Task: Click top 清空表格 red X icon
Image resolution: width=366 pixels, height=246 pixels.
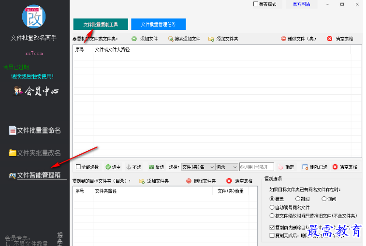Action: (330, 39)
